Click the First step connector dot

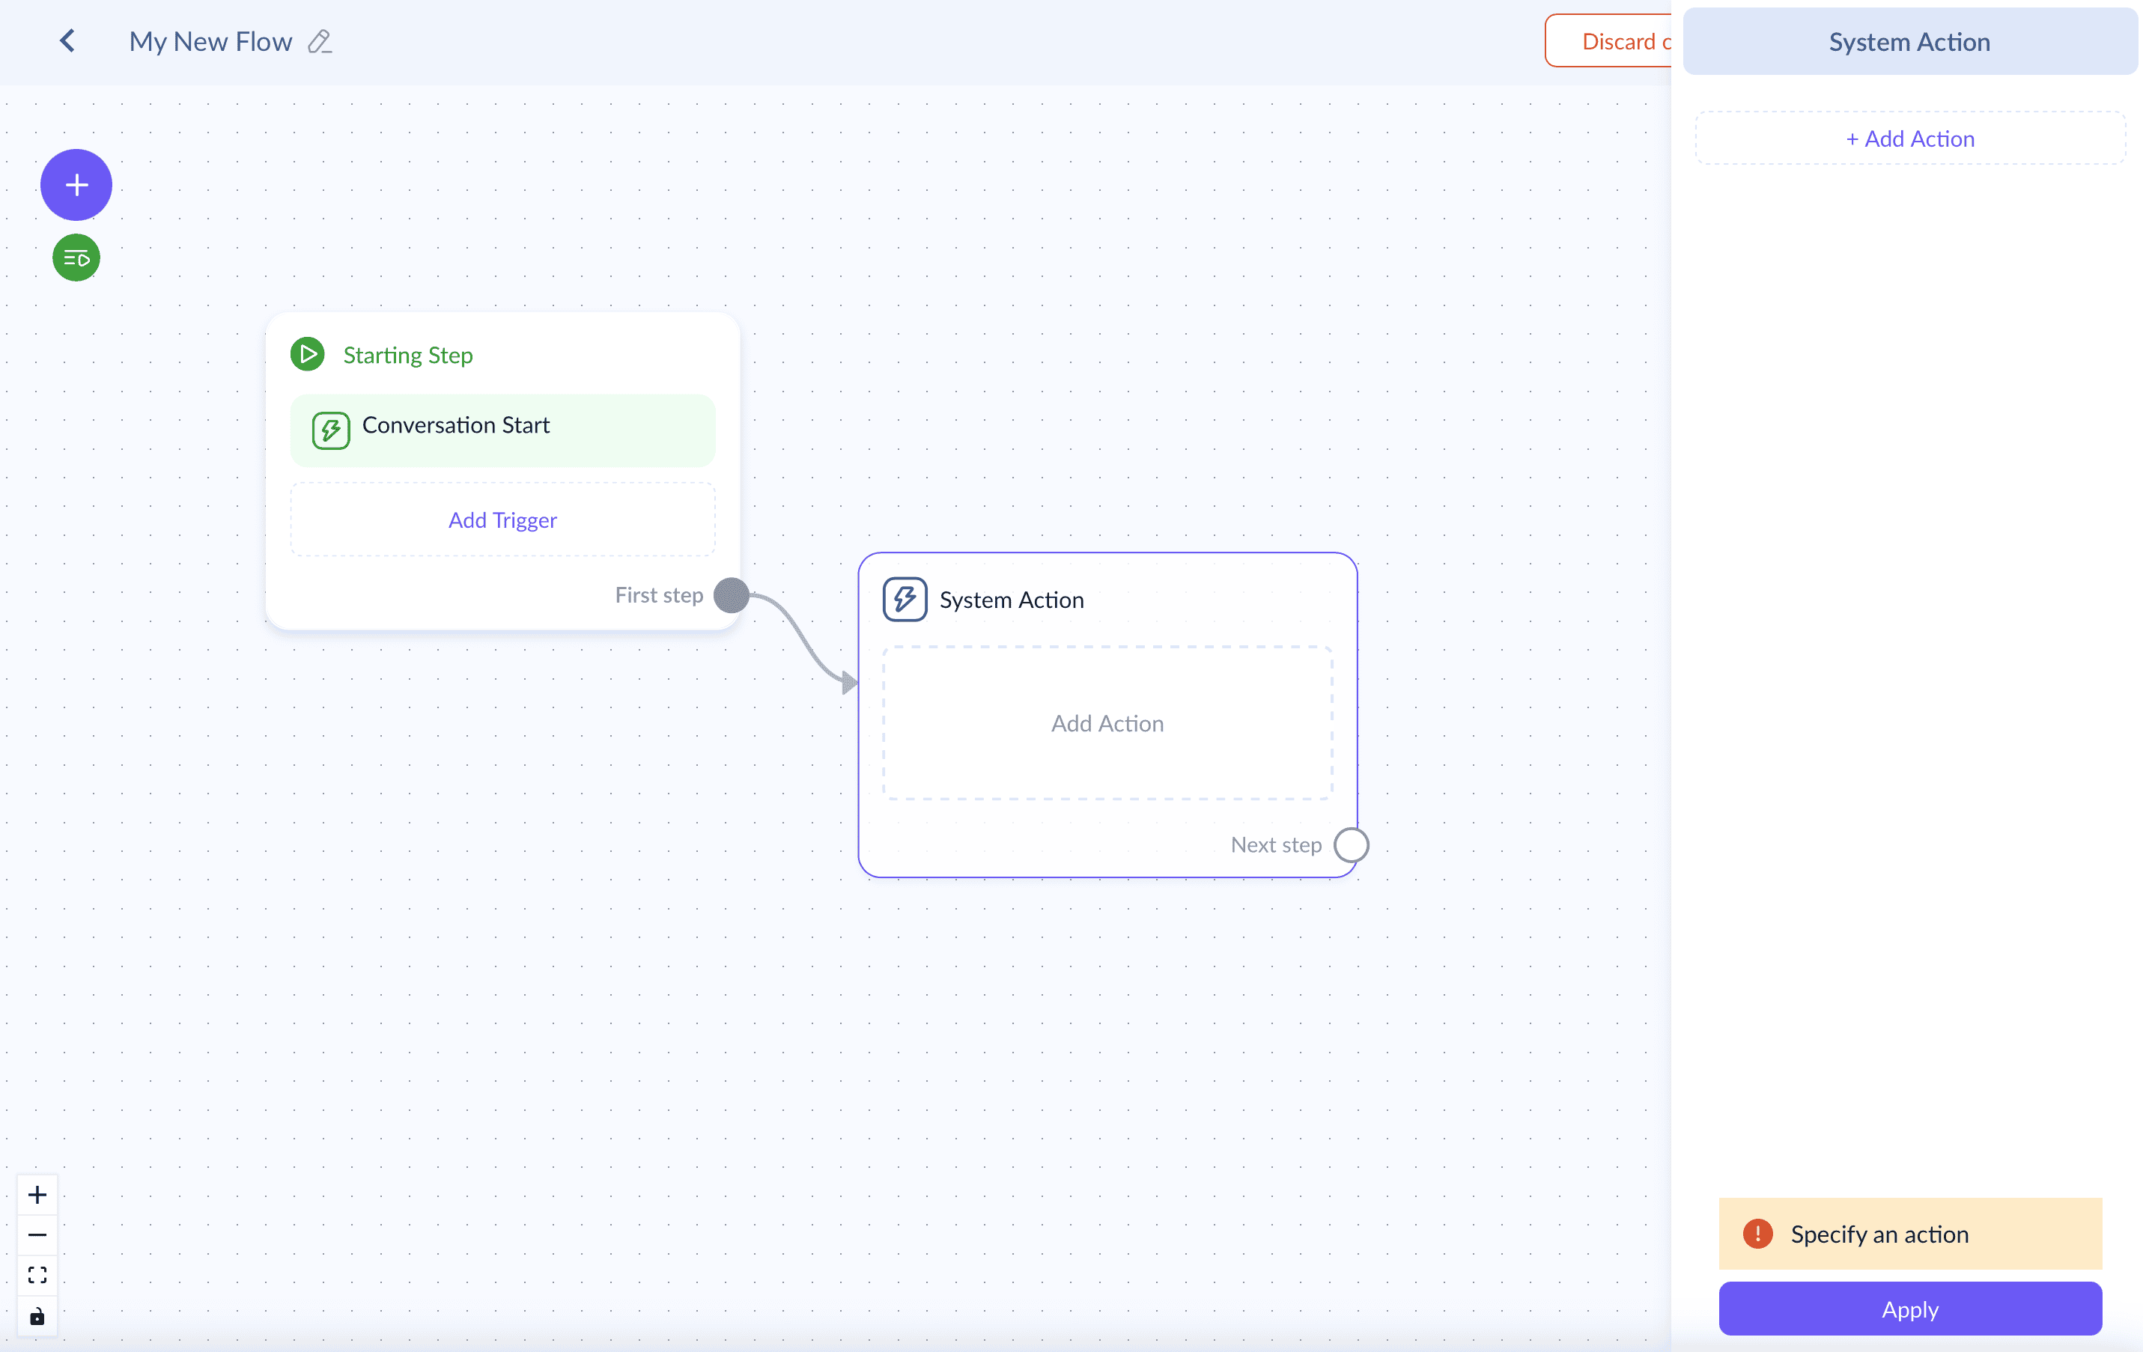[x=732, y=595]
